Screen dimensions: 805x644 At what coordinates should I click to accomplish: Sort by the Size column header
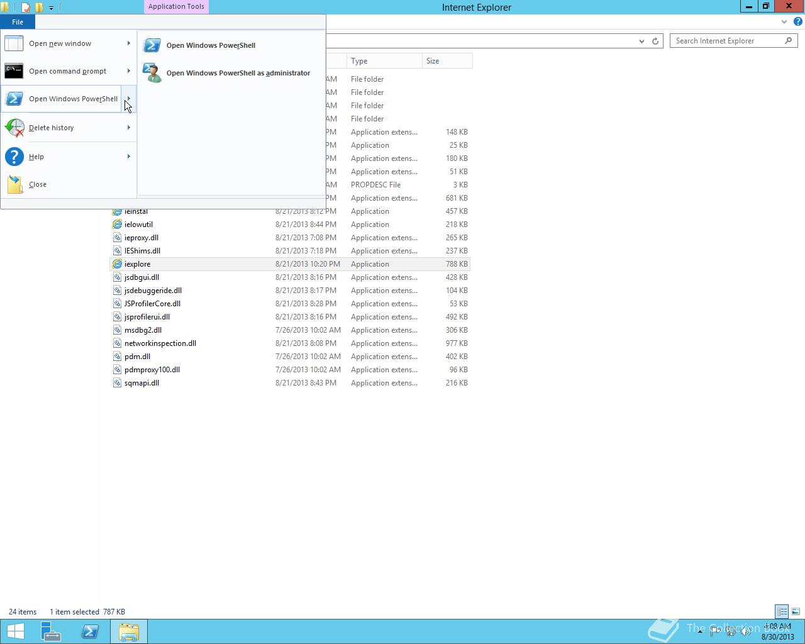point(447,61)
